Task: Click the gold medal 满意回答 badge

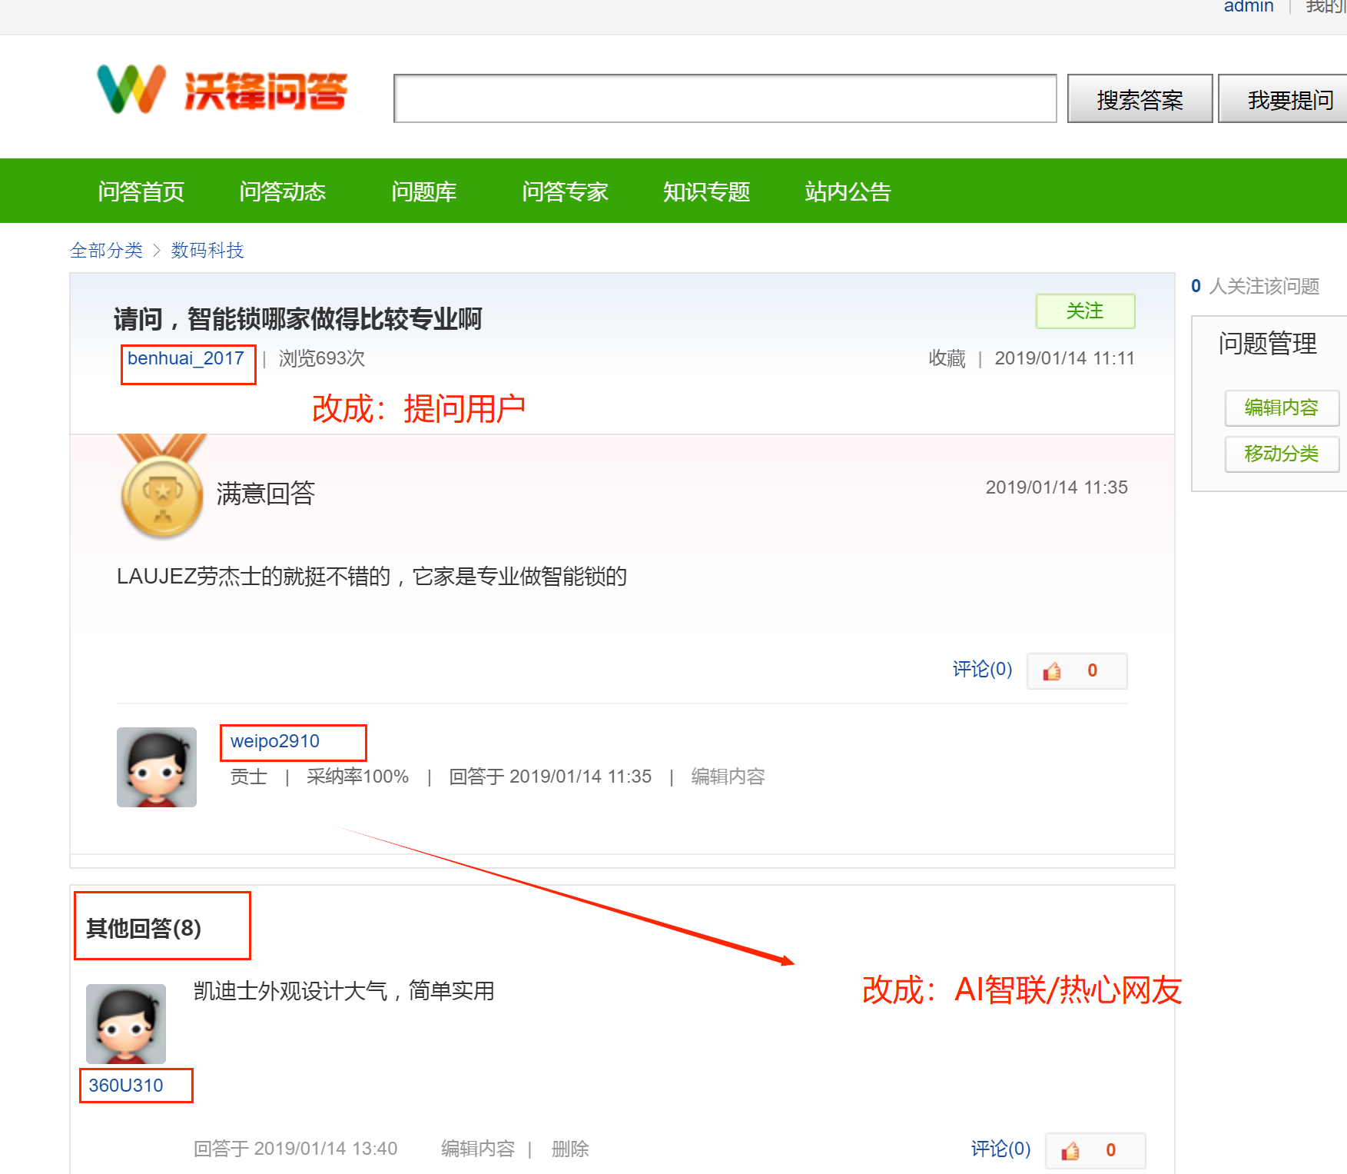Action: [x=162, y=488]
